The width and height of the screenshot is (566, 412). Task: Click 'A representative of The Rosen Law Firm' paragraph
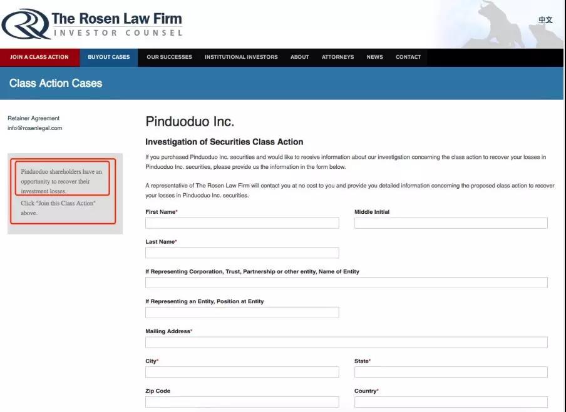point(350,190)
